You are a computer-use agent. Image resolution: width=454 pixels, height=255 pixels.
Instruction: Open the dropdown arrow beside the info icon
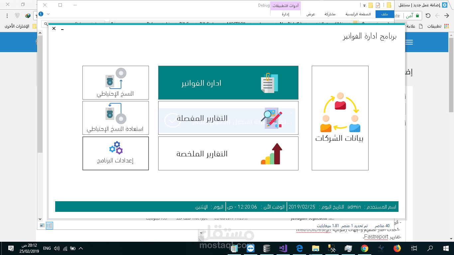[x=48, y=14]
